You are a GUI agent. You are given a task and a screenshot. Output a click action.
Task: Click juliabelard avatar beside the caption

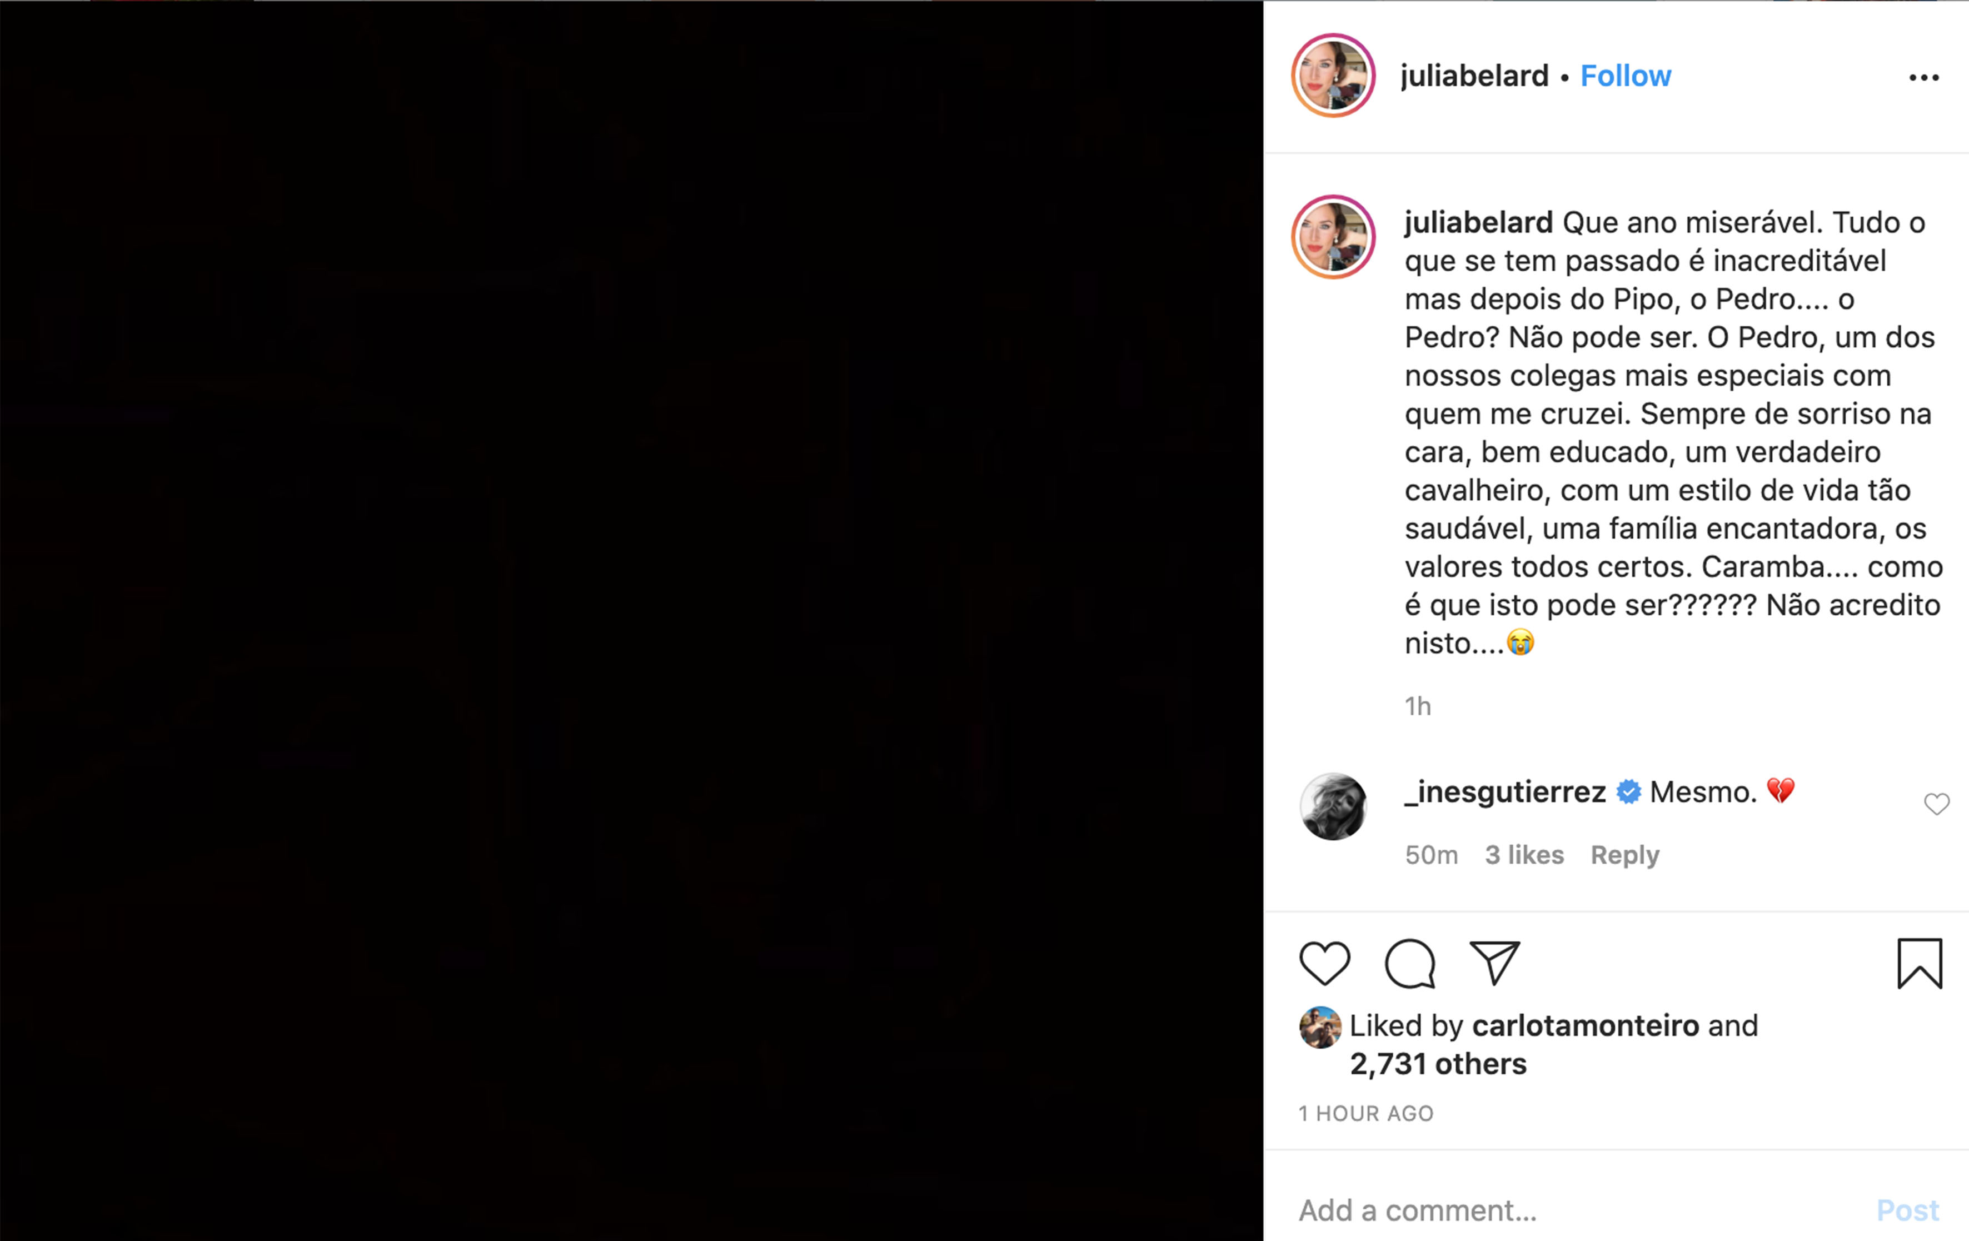coord(1333,237)
